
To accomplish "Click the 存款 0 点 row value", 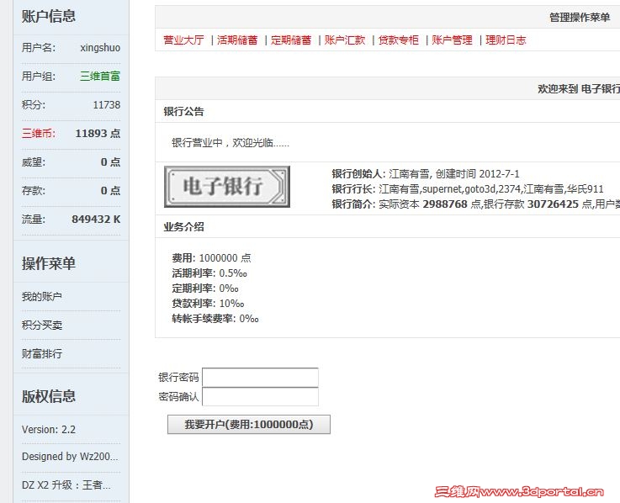I will point(110,191).
